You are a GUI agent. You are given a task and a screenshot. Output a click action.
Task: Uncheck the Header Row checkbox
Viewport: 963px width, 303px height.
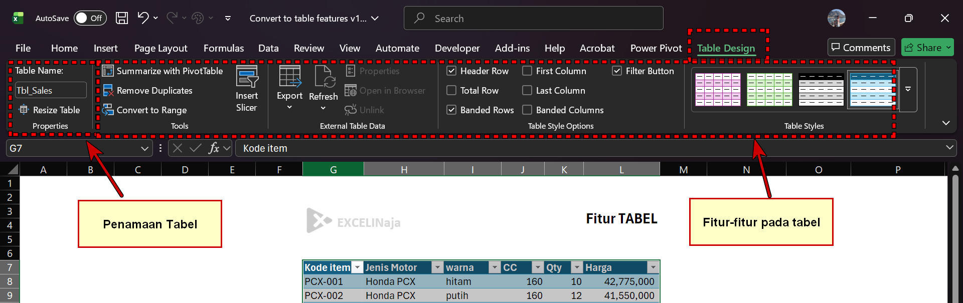451,71
